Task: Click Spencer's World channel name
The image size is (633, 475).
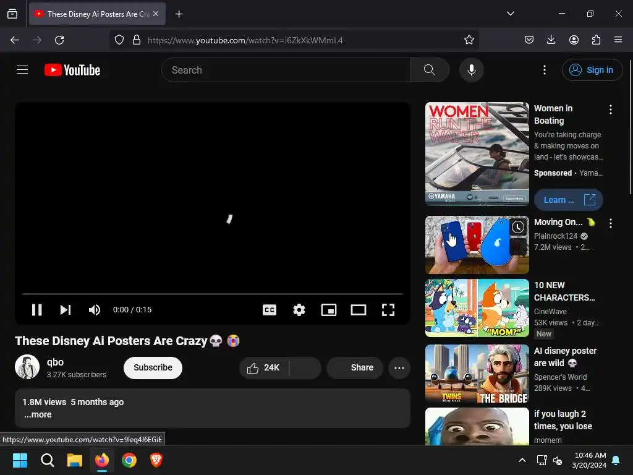Action: click(560, 377)
